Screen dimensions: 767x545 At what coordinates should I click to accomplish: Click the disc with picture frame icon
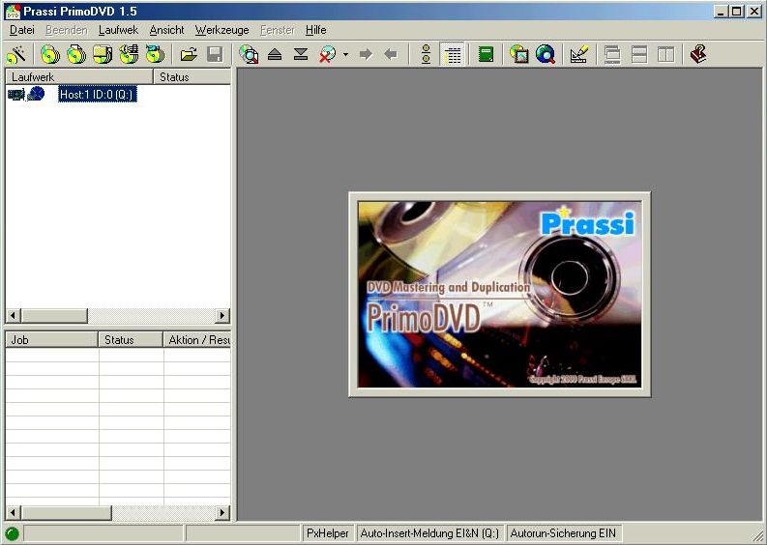[519, 54]
